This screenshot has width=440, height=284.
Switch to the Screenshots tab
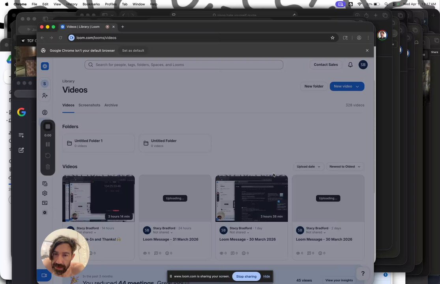[x=89, y=105]
